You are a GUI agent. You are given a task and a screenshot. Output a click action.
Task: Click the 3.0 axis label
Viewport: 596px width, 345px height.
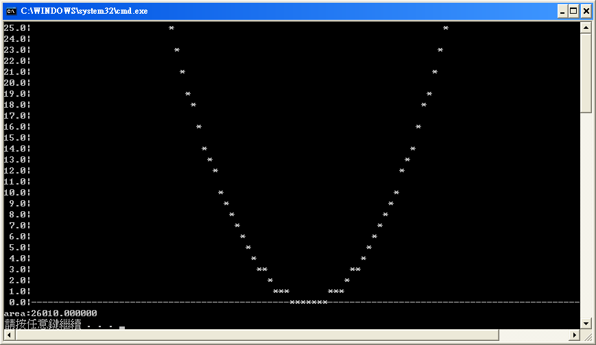click(x=17, y=270)
